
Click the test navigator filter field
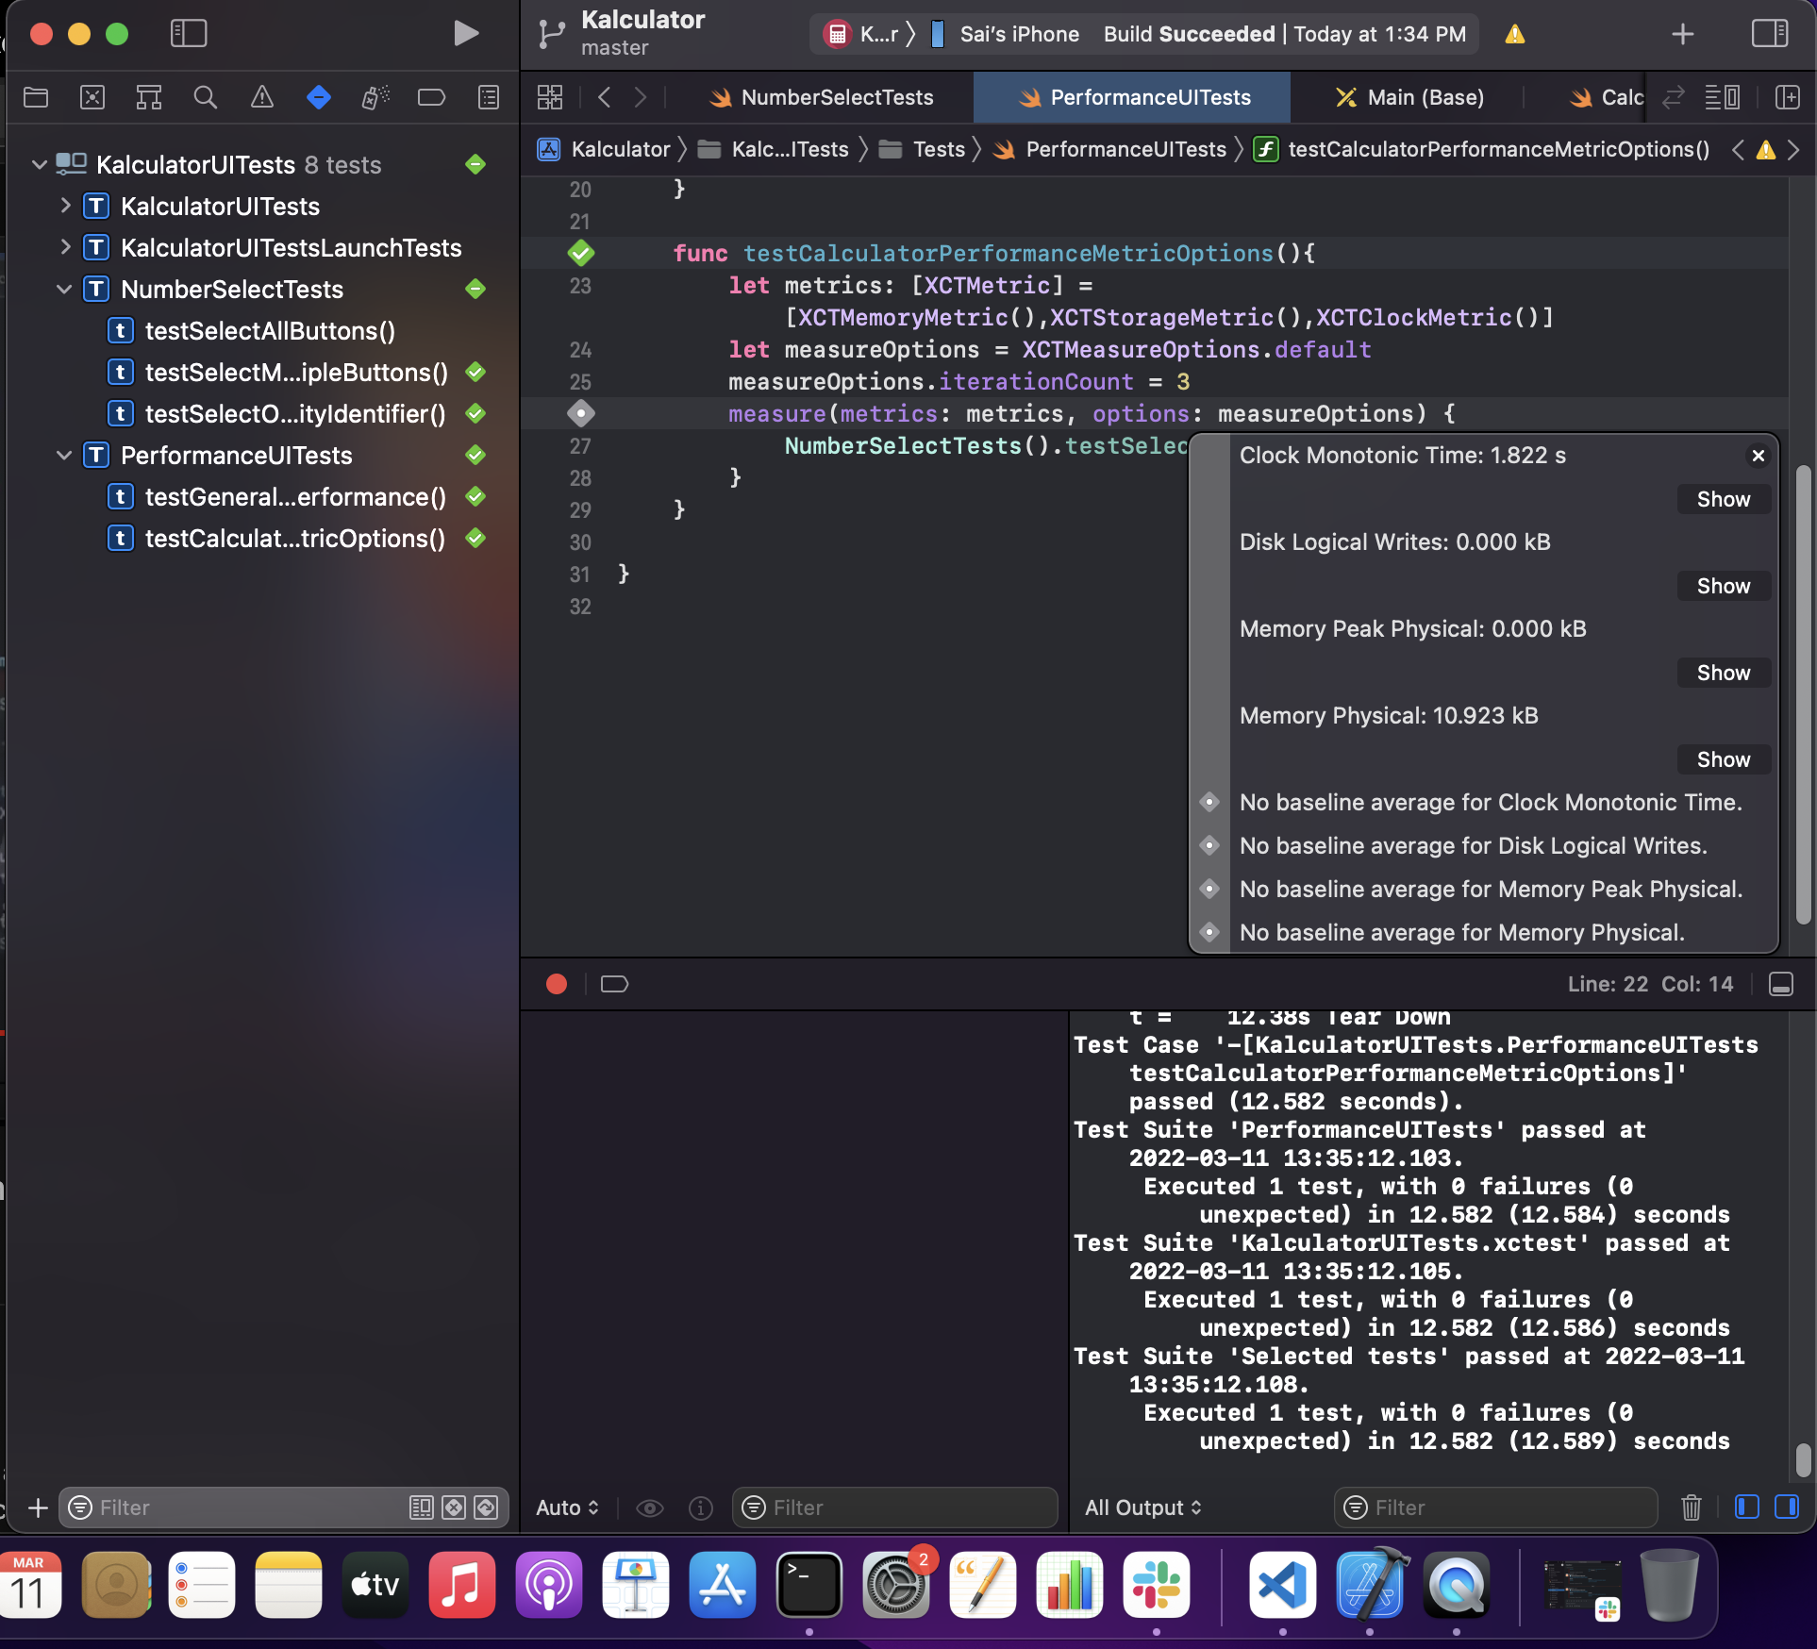coord(236,1507)
